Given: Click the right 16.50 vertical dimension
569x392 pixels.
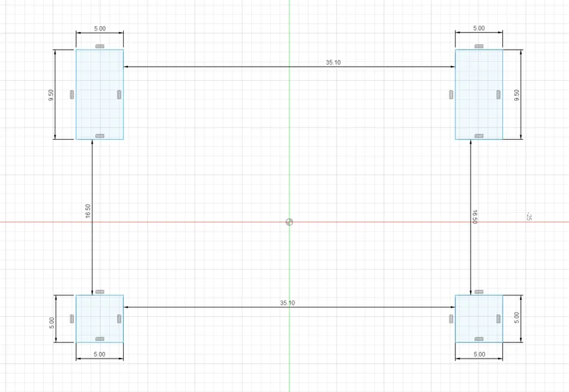Looking at the screenshot, I should (474, 217).
